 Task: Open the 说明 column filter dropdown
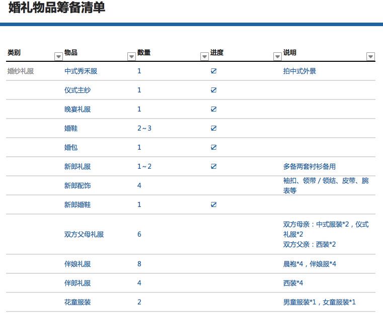pos(370,57)
